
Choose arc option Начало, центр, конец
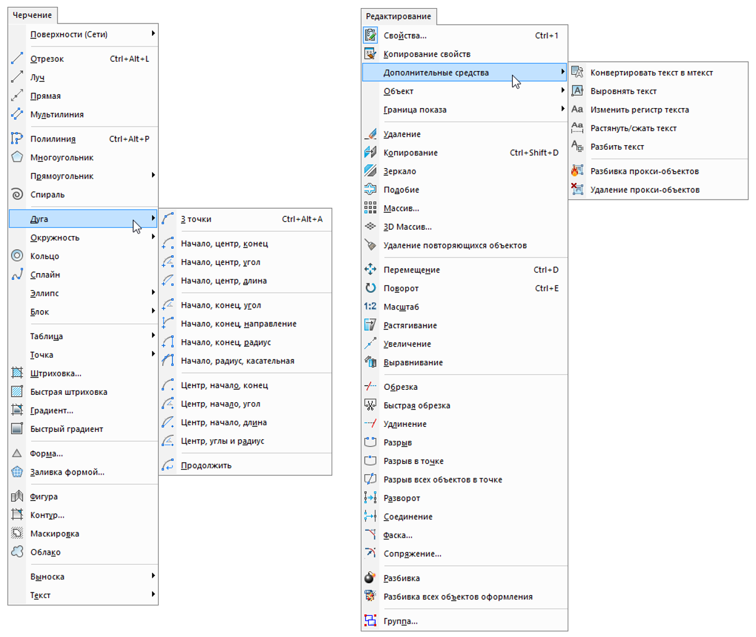tap(224, 244)
